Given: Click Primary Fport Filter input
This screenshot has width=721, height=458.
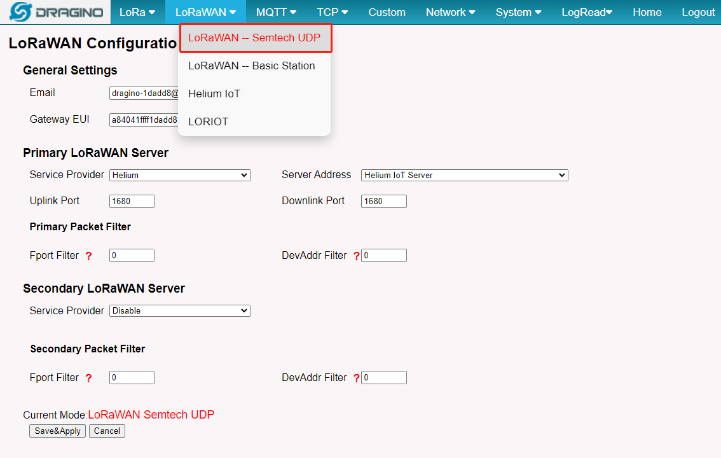Looking at the screenshot, I should coord(132,256).
